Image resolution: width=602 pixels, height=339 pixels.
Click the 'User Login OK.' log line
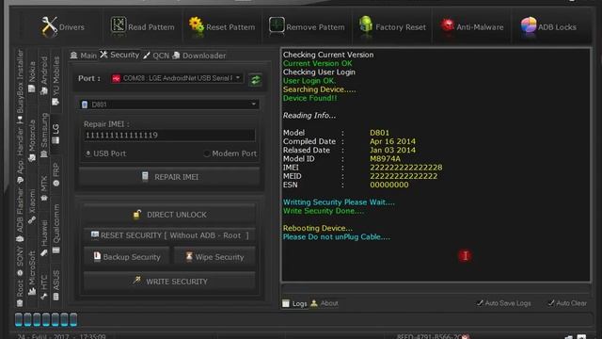coord(309,81)
